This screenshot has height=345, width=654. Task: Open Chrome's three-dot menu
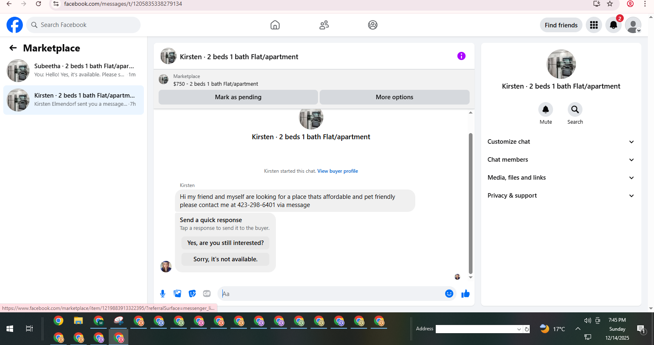point(645,4)
